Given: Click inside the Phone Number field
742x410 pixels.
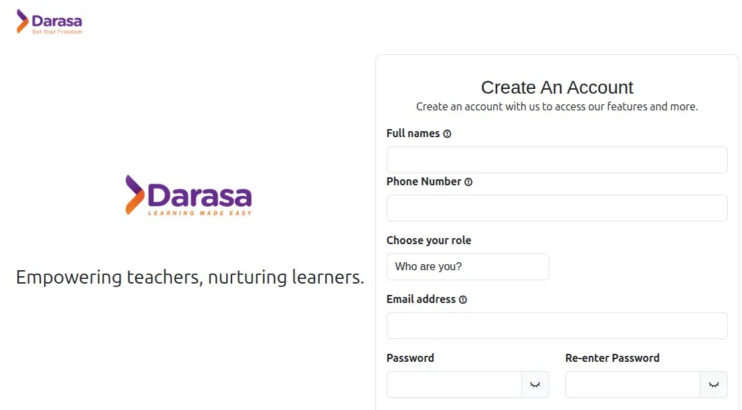Looking at the screenshot, I should [x=557, y=208].
